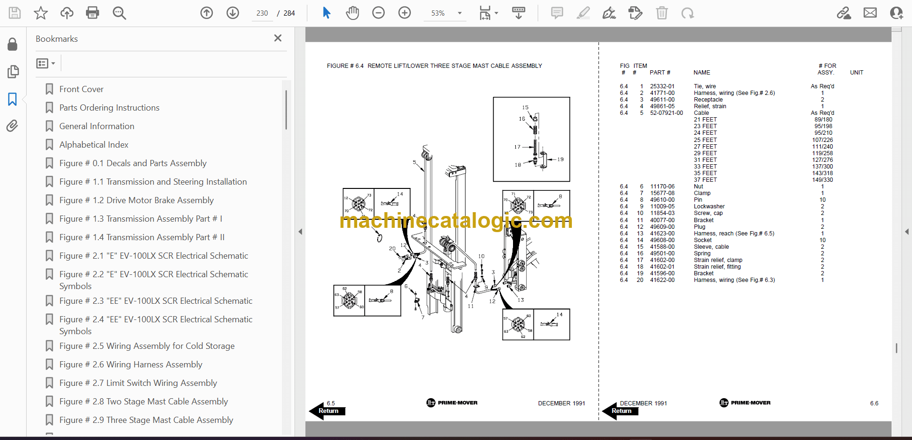Show page thumbnails panel
This screenshot has height=440, width=912.
coord(13,72)
